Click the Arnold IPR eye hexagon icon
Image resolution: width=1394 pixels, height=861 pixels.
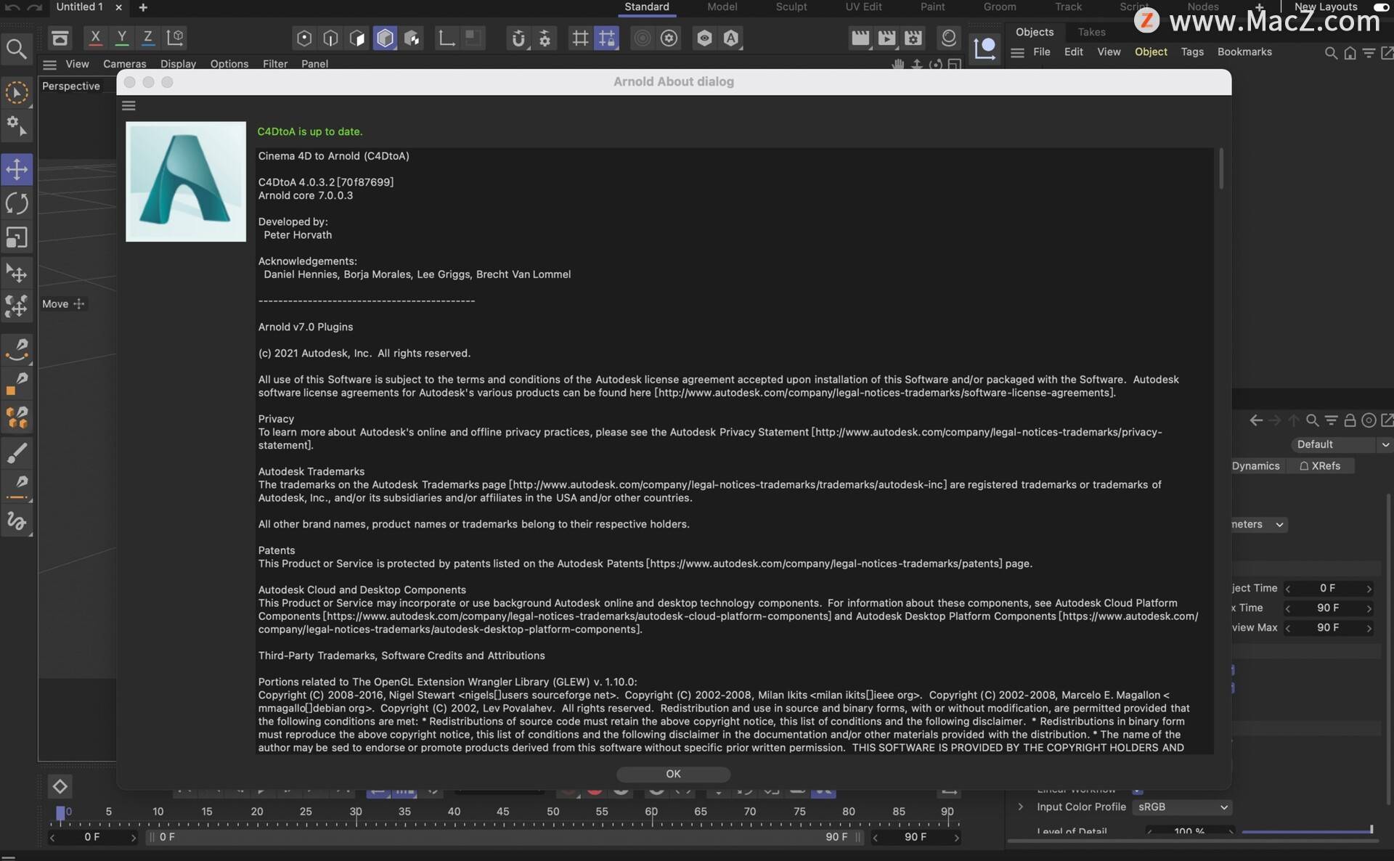tap(704, 38)
